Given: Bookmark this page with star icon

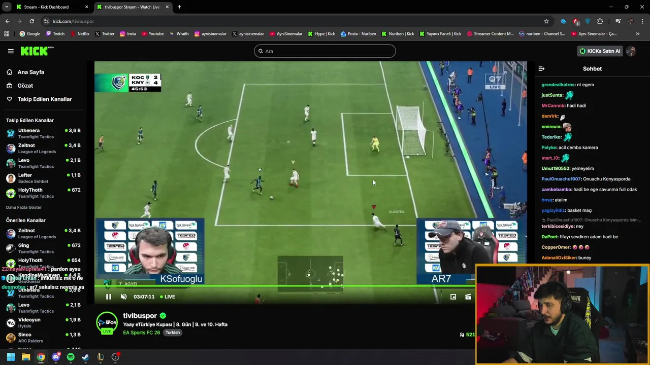Looking at the screenshot, I should (x=546, y=21).
